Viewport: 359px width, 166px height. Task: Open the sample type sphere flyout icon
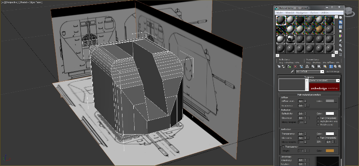point(341,17)
